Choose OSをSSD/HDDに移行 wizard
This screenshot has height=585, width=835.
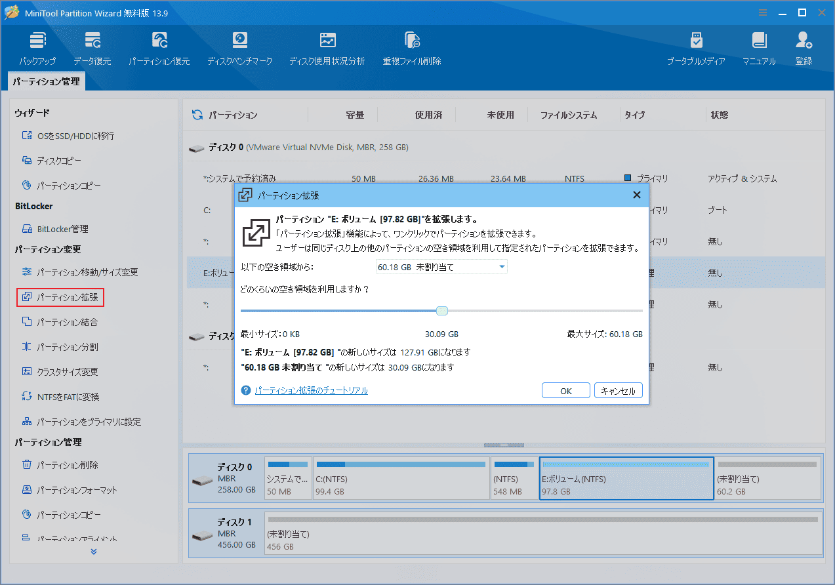[68, 136]
